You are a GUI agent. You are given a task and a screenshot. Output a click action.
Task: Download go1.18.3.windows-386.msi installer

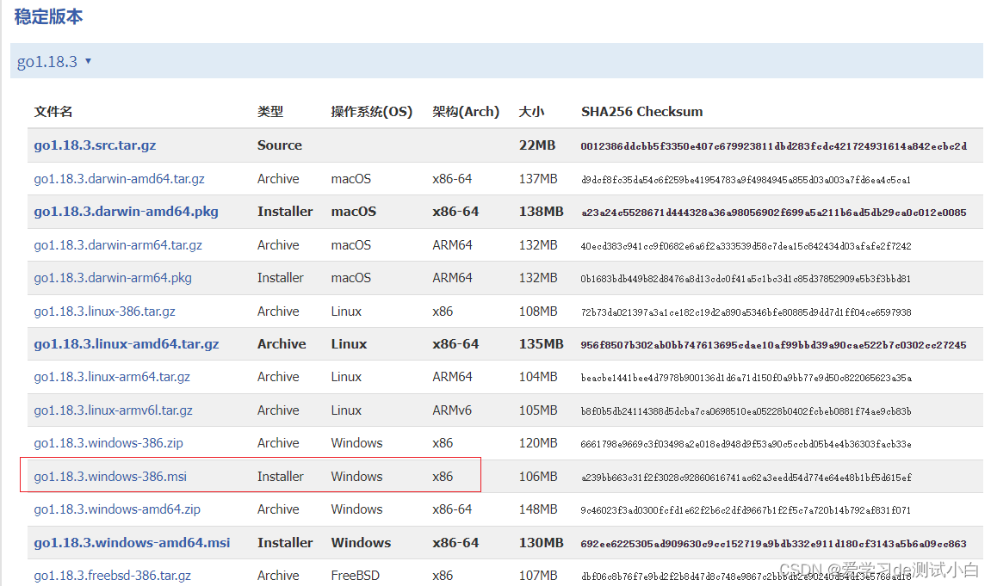click(110, 477)
